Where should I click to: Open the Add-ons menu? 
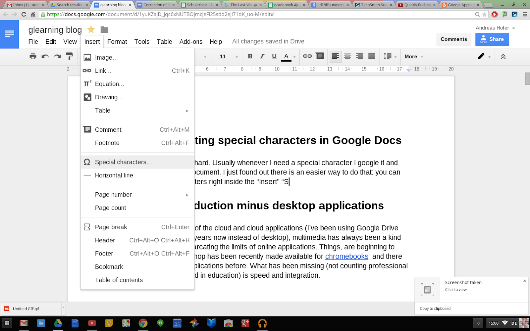point(191,42)
